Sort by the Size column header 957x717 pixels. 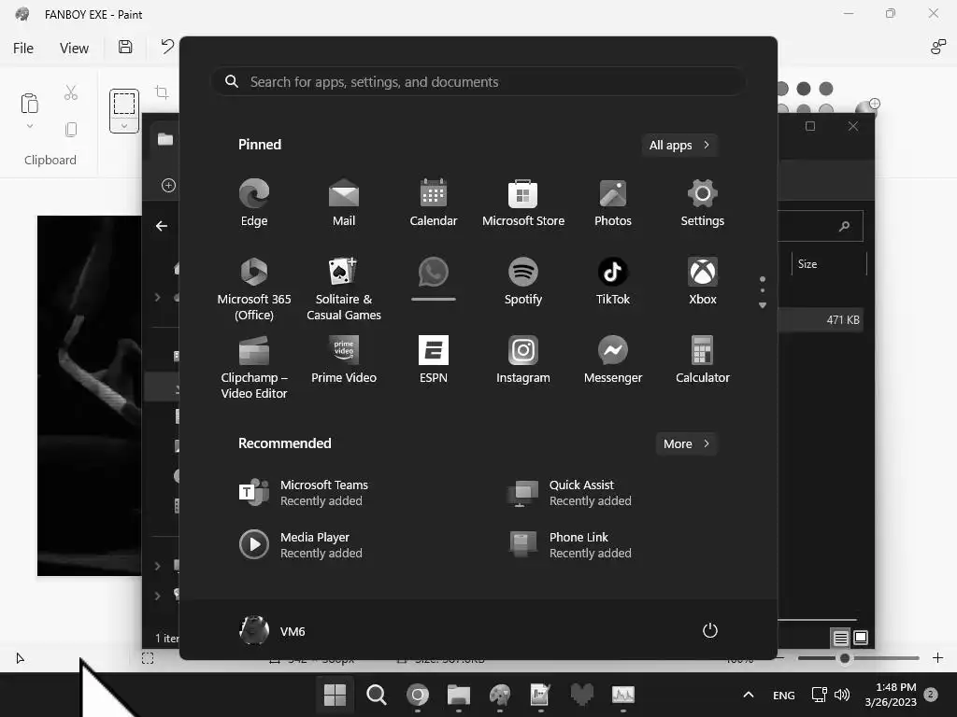tap(807, 264)
